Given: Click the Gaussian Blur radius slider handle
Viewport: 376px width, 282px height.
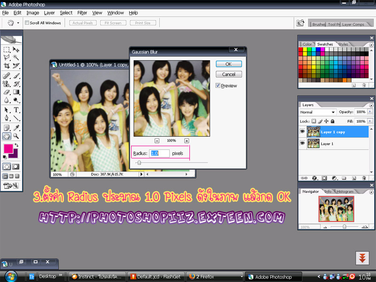Looking at the screenshot, I should (x=139, y=163).
